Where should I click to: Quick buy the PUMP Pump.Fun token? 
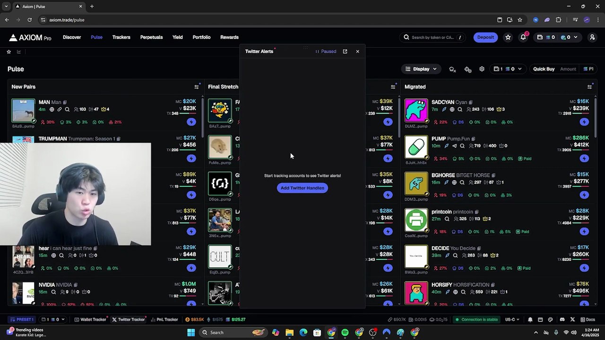584,158
